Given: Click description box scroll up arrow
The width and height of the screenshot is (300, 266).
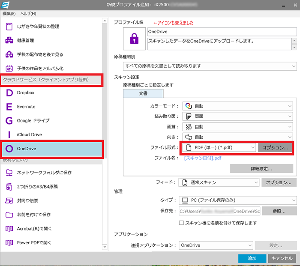Looking at the screenshot, I should [x=294, y=40].
